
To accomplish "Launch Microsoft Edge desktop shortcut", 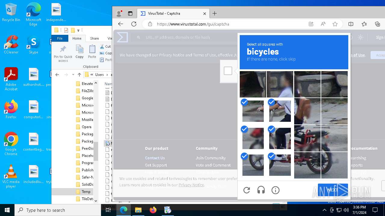I will click(x=33, y=14).
